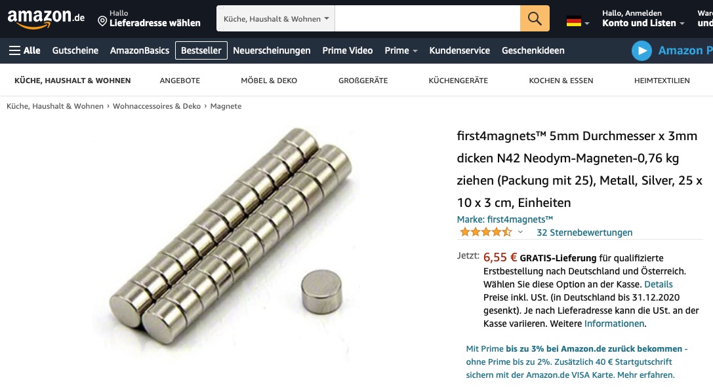The image size is (713, 389).
Task: Open the Alle hamburger menu
Action: [24, 50]
